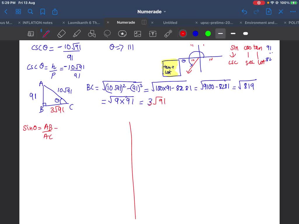Activate the lasso selection tool
This screenshot has width=299, height=224.
(x=107, y=33)
